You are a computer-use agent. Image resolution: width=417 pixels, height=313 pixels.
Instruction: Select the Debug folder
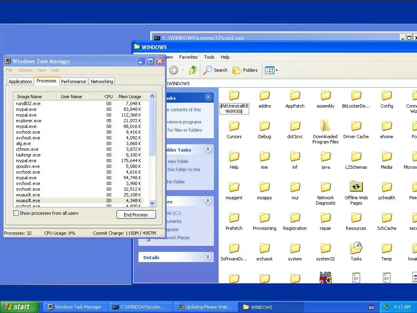click(x=265, y=130)
